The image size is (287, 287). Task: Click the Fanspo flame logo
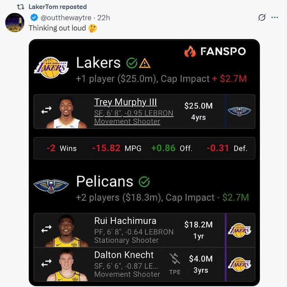(x=190, y=52)
